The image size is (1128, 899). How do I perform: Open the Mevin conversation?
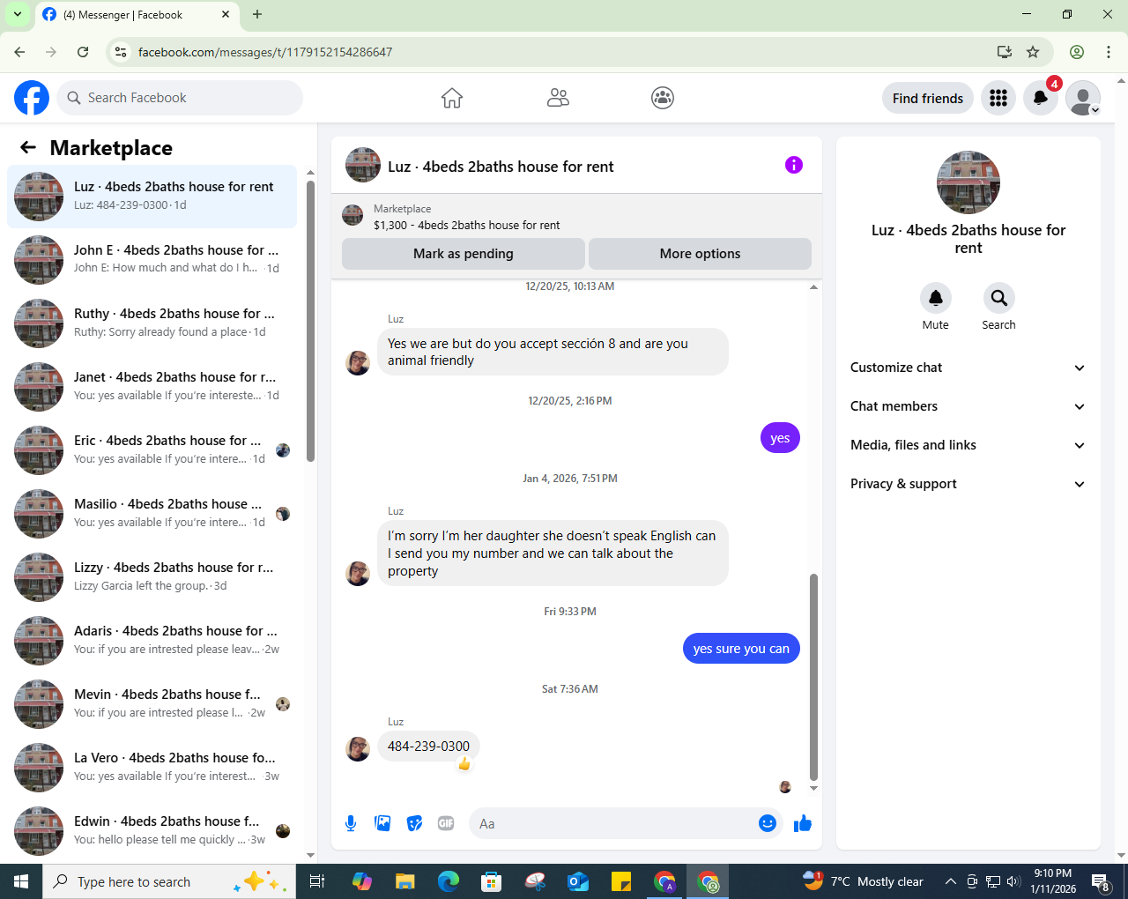[152, 703]
